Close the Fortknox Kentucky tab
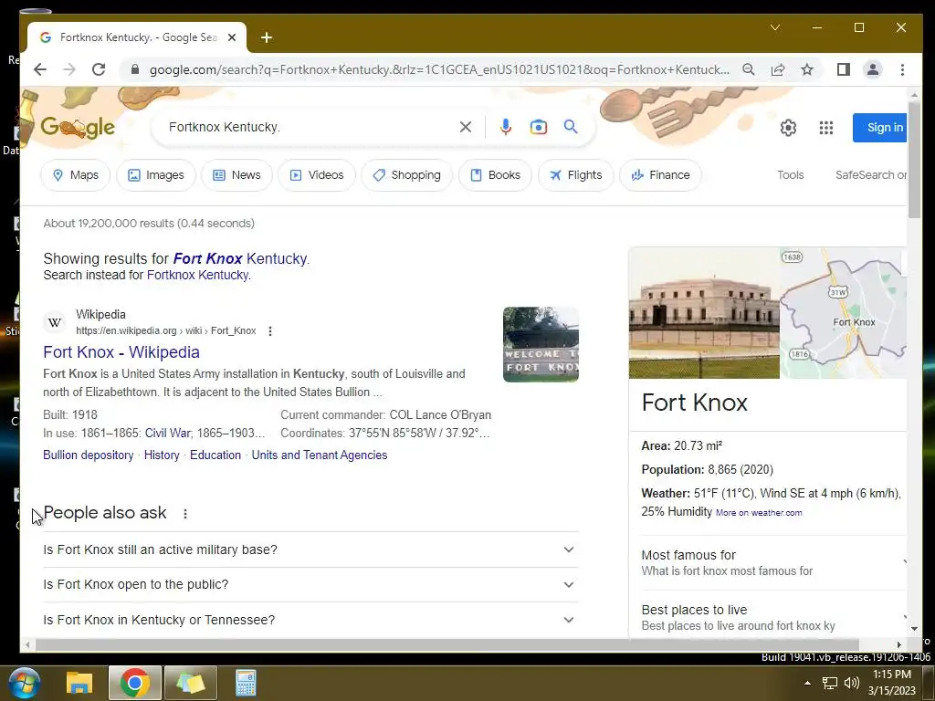935x701 pixels. click(x=232, y=37)
